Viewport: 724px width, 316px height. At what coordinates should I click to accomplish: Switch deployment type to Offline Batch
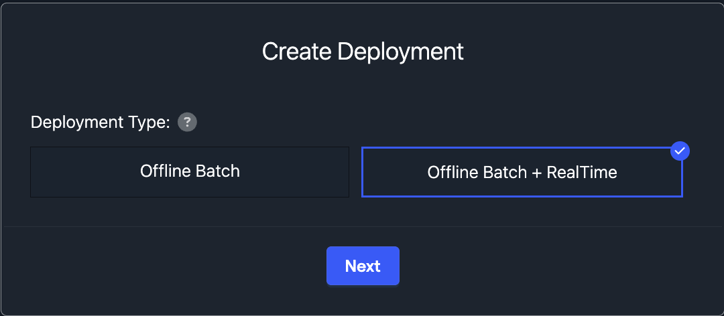tap(190, 171)
